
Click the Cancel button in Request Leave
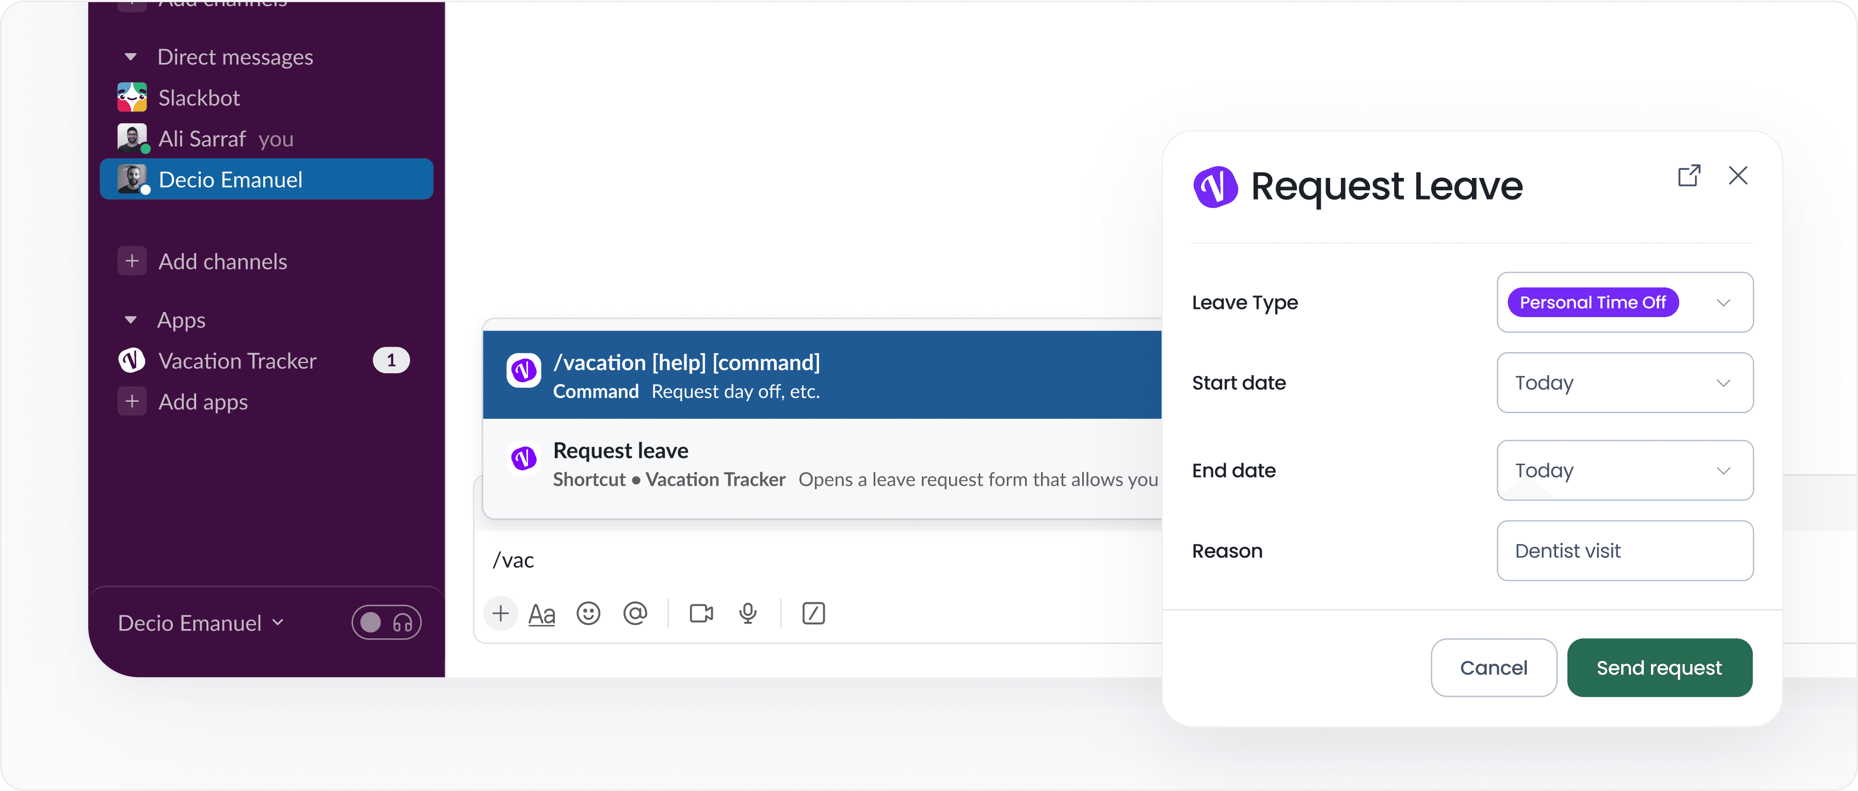coord(1494,668)
